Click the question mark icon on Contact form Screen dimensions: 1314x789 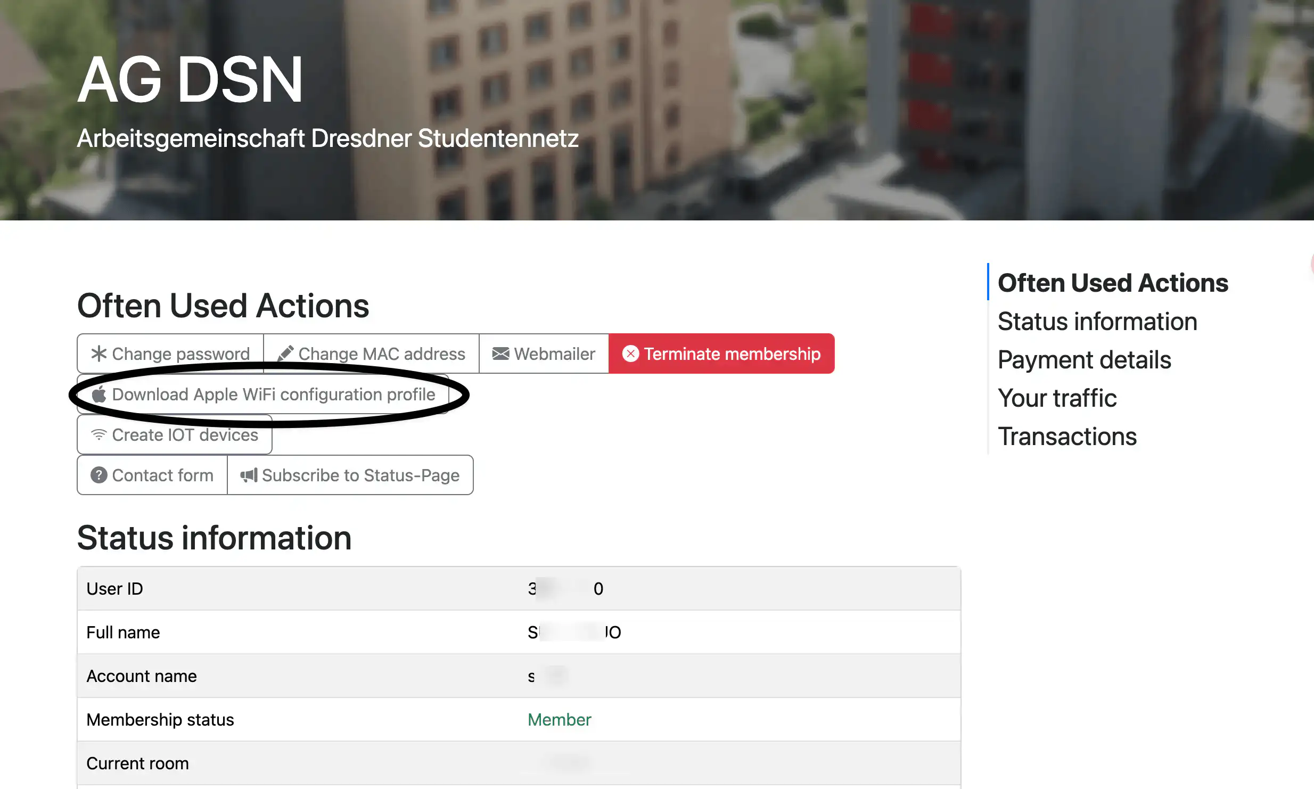99,475
